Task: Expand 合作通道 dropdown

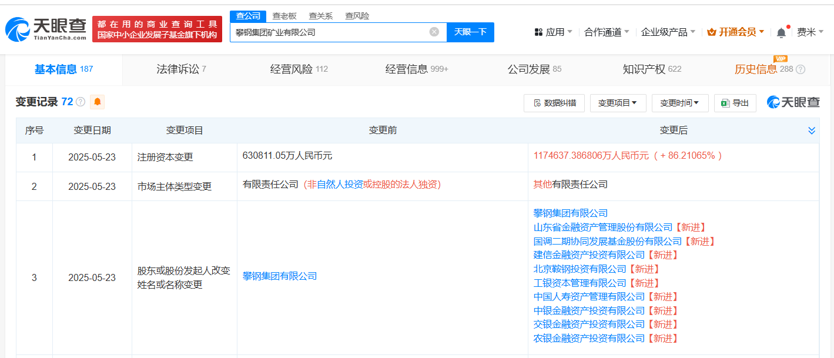Action: [607, 32]
